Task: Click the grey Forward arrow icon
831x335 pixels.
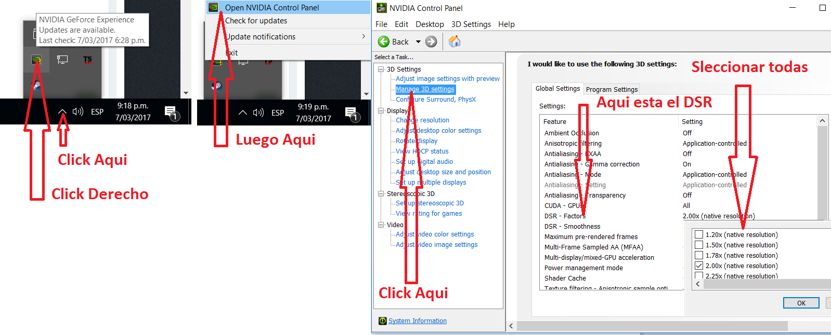Action: [431, 41]
